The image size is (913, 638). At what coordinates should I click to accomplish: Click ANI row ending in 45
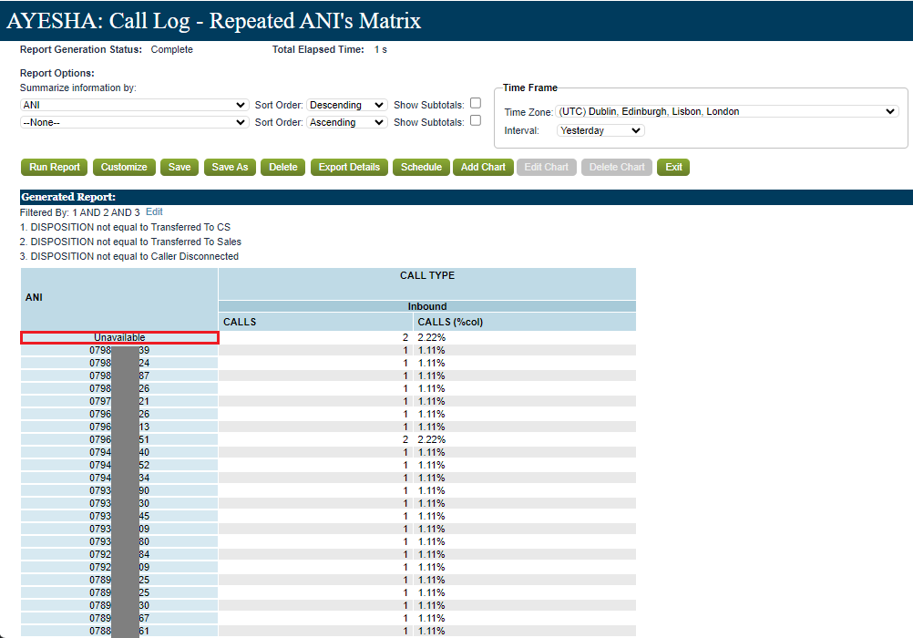(119, 516)
